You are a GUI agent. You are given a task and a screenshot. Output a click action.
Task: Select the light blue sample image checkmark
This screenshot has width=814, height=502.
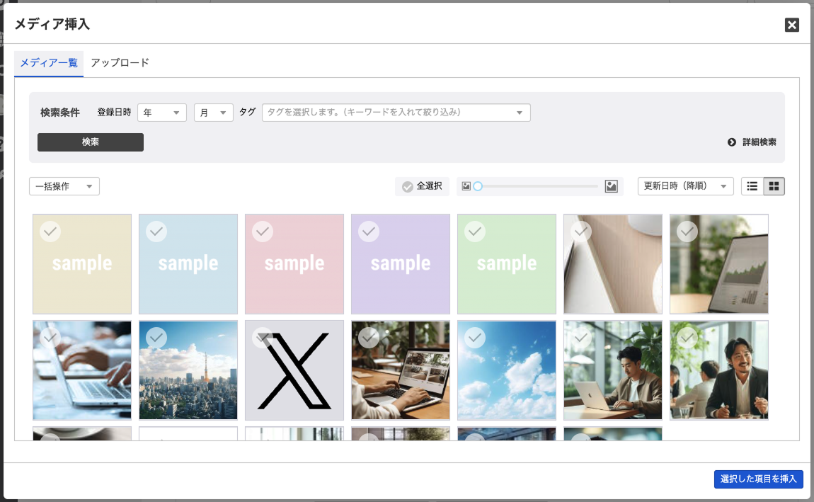point(156,232)
